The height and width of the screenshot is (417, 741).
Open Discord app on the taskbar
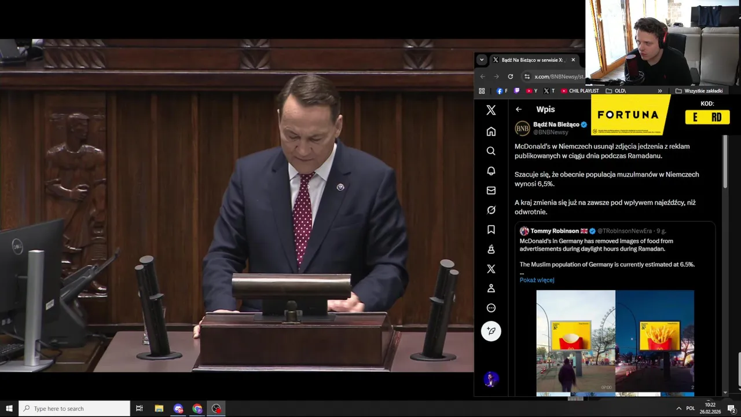coord(178,408)
